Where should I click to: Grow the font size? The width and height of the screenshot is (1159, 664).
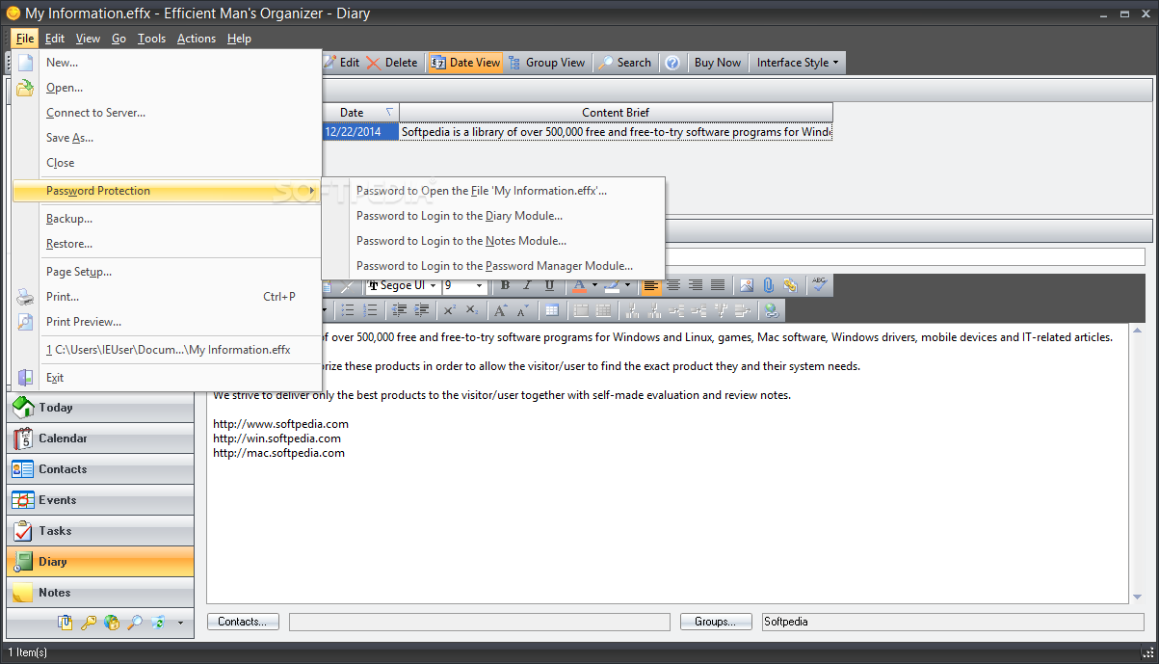coord(500,310)
